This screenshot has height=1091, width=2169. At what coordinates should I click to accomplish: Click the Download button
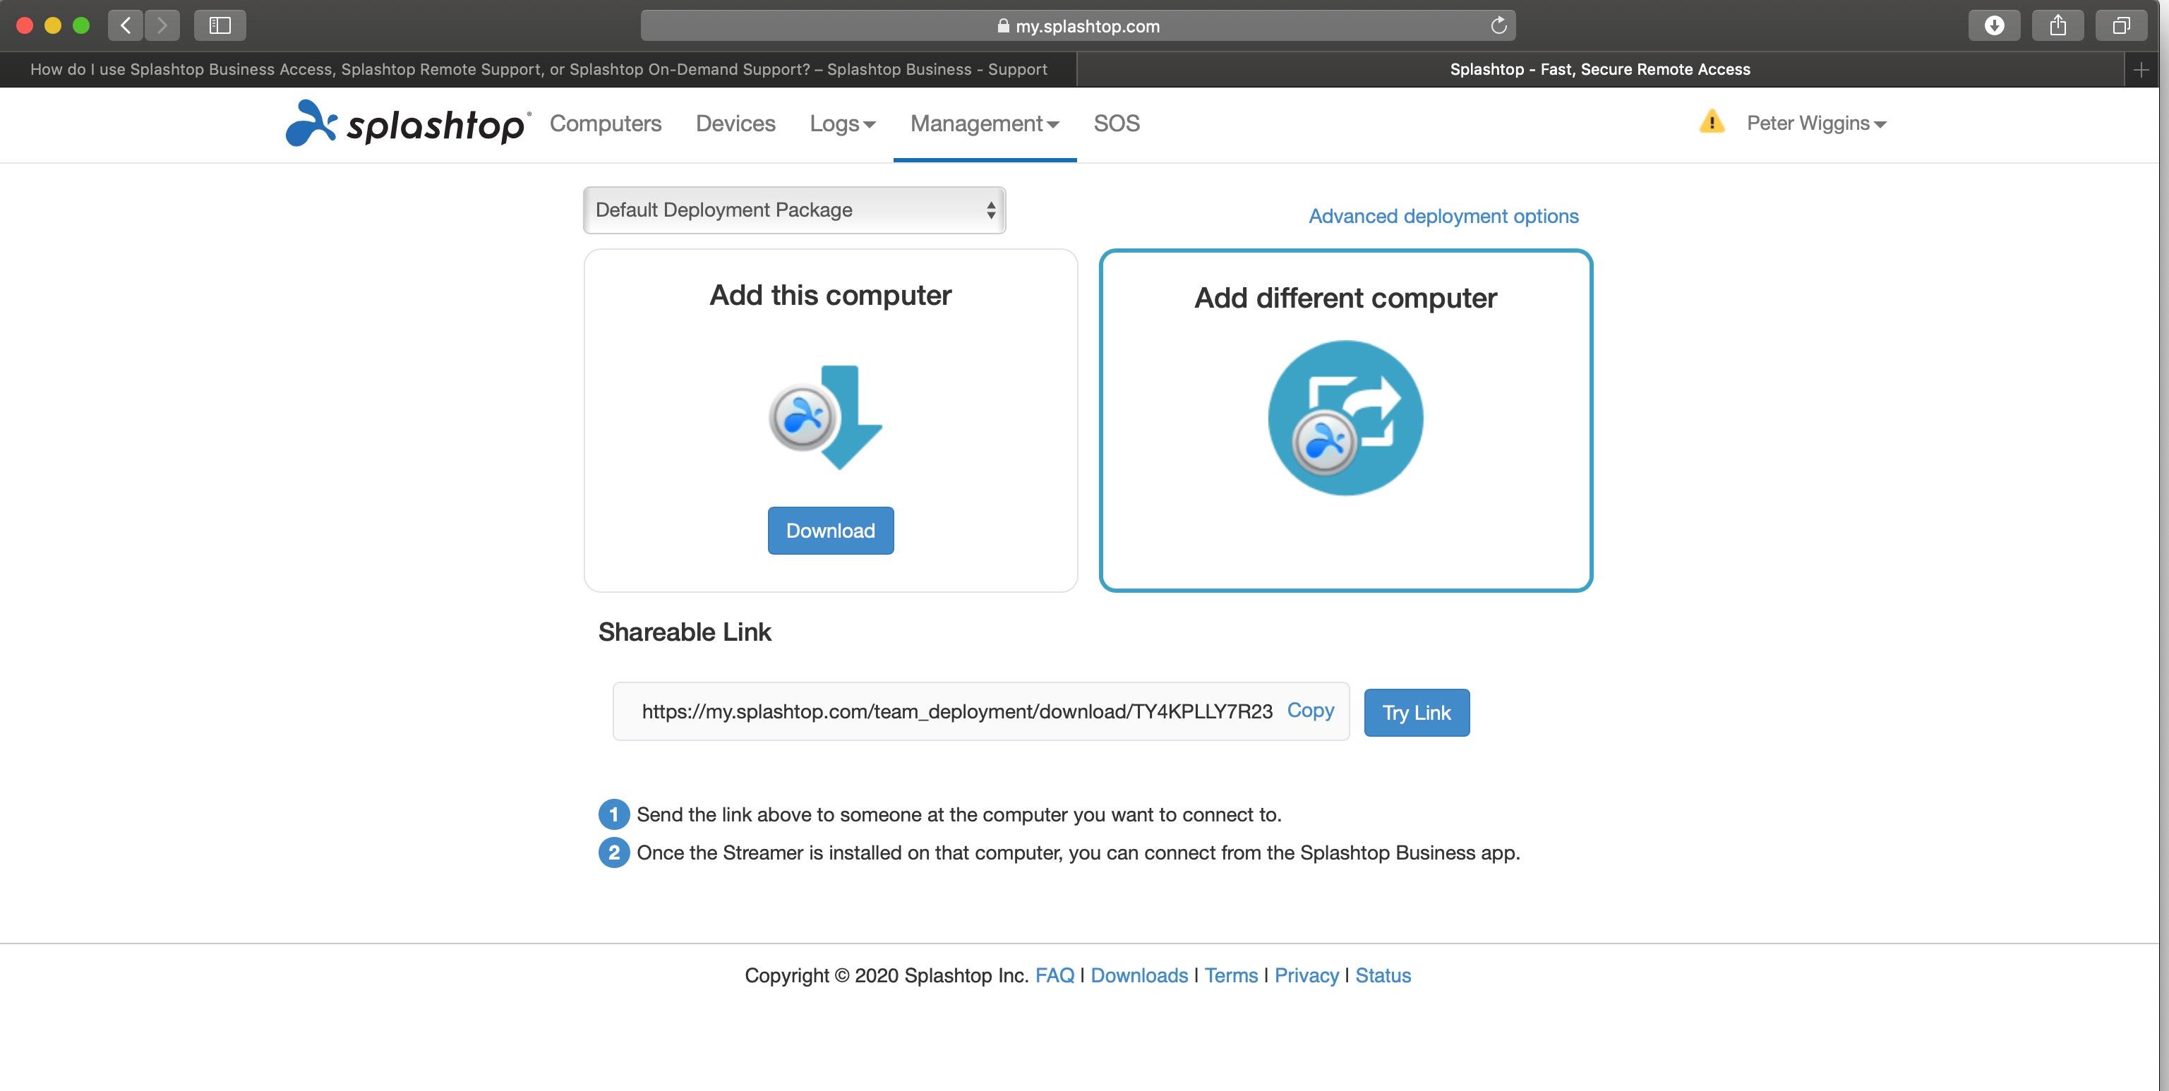pyautogui.click(x=830, y=531)
